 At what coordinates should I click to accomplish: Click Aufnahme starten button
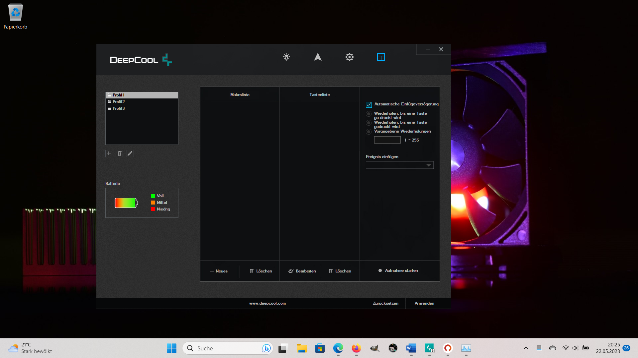(398, 270)
